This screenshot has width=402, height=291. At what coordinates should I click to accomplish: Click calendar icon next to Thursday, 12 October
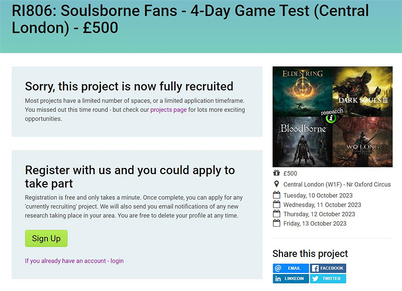[276, 214]
